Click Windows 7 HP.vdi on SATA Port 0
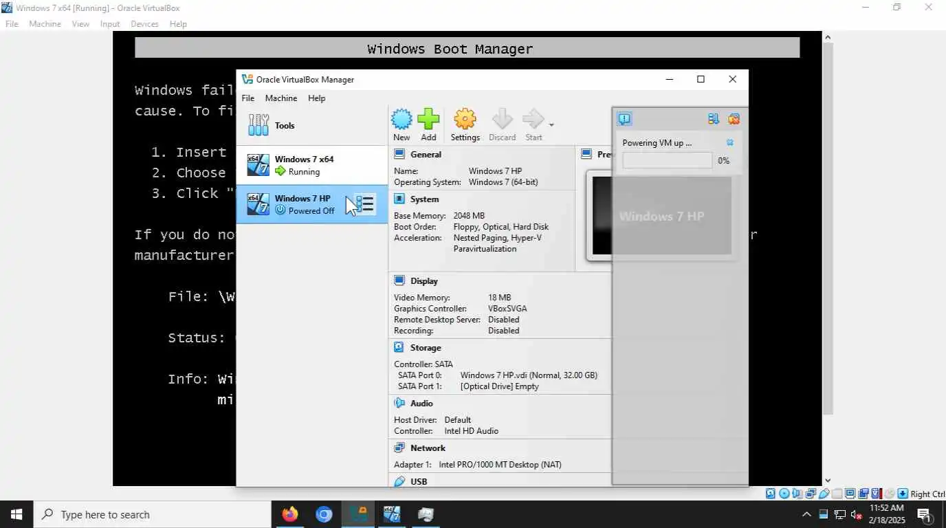946x528 pixels. tap(529, 375)
